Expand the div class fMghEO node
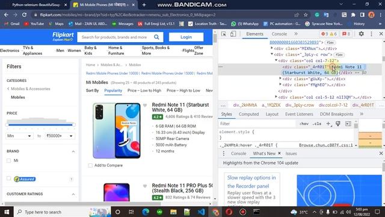Viewport: 385px width, 217px height. click(280, 84)
